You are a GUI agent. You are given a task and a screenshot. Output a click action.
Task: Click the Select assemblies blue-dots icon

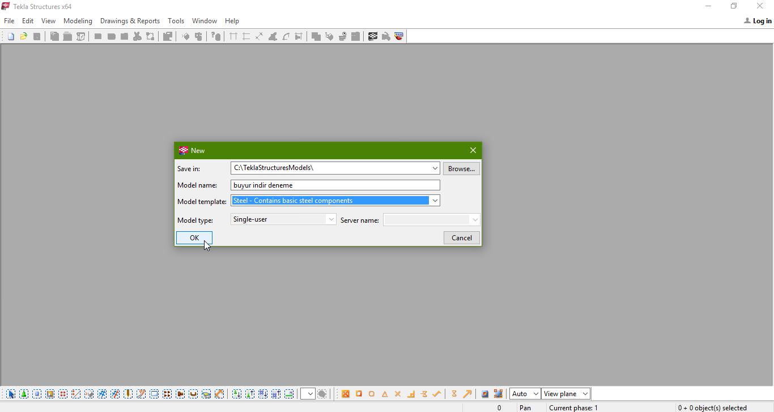[x=263, y=394]
